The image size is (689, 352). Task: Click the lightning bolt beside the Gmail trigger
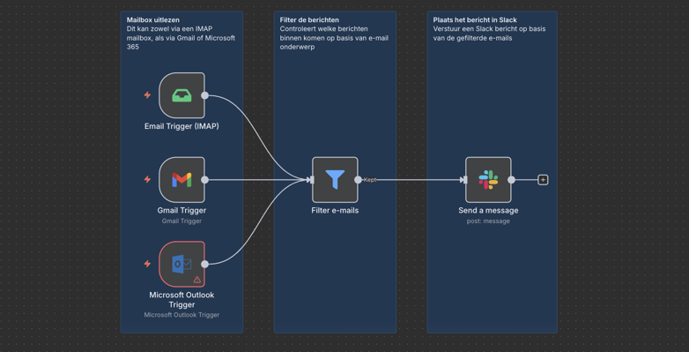[x=148, y=179]
